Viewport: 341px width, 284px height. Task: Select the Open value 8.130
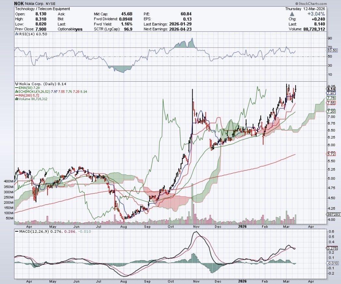(x=41, y=14)
